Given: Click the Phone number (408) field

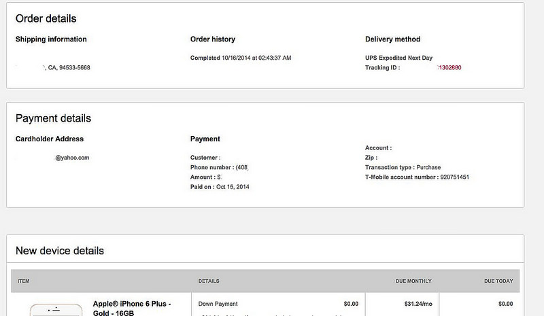Looking at the screenshot, I should click(x=220, y=167).
